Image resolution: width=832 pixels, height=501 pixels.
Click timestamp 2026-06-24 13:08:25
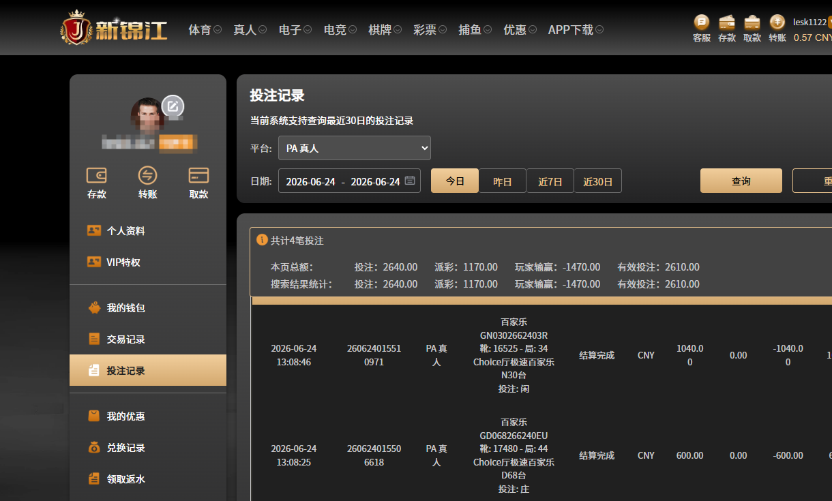[294, 455]
